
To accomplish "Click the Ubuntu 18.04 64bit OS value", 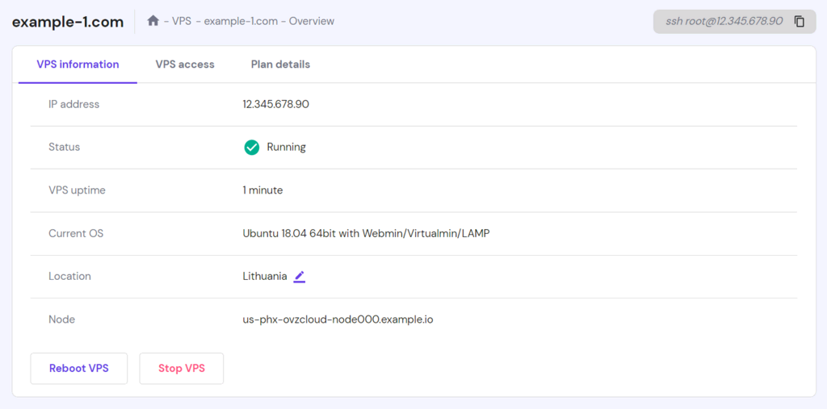I will click(366, 233).
